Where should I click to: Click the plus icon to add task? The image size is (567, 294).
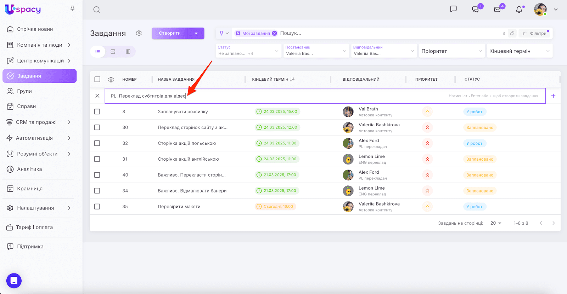pos(553,96)
